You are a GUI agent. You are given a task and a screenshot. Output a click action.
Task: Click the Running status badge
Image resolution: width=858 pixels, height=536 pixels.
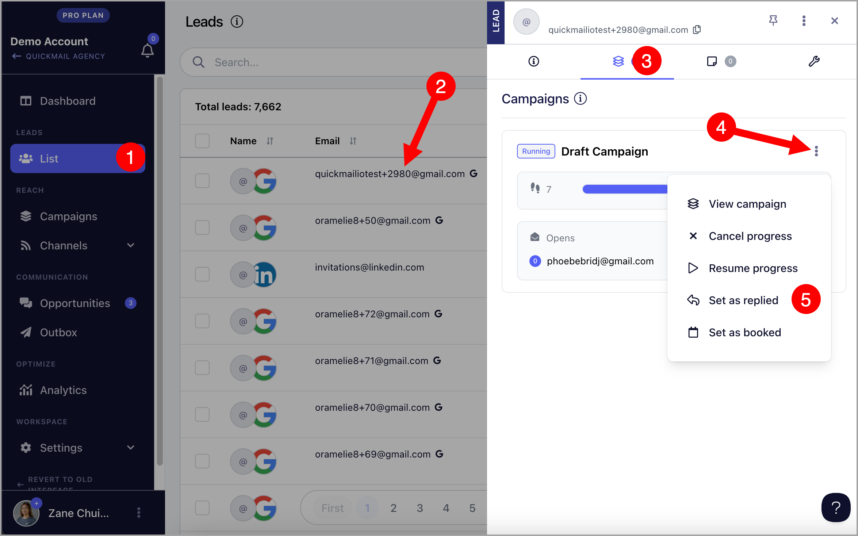click(536, 151)
